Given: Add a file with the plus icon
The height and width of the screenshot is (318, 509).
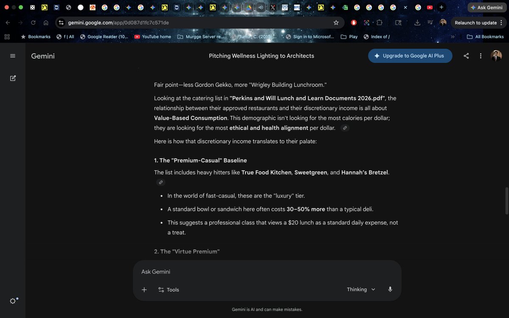Looking at the screenshot, I should (x=144, y=290).
